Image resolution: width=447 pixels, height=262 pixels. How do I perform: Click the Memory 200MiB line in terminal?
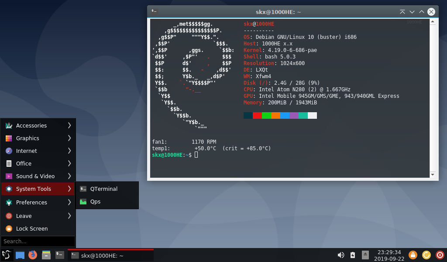coord(280,103)
